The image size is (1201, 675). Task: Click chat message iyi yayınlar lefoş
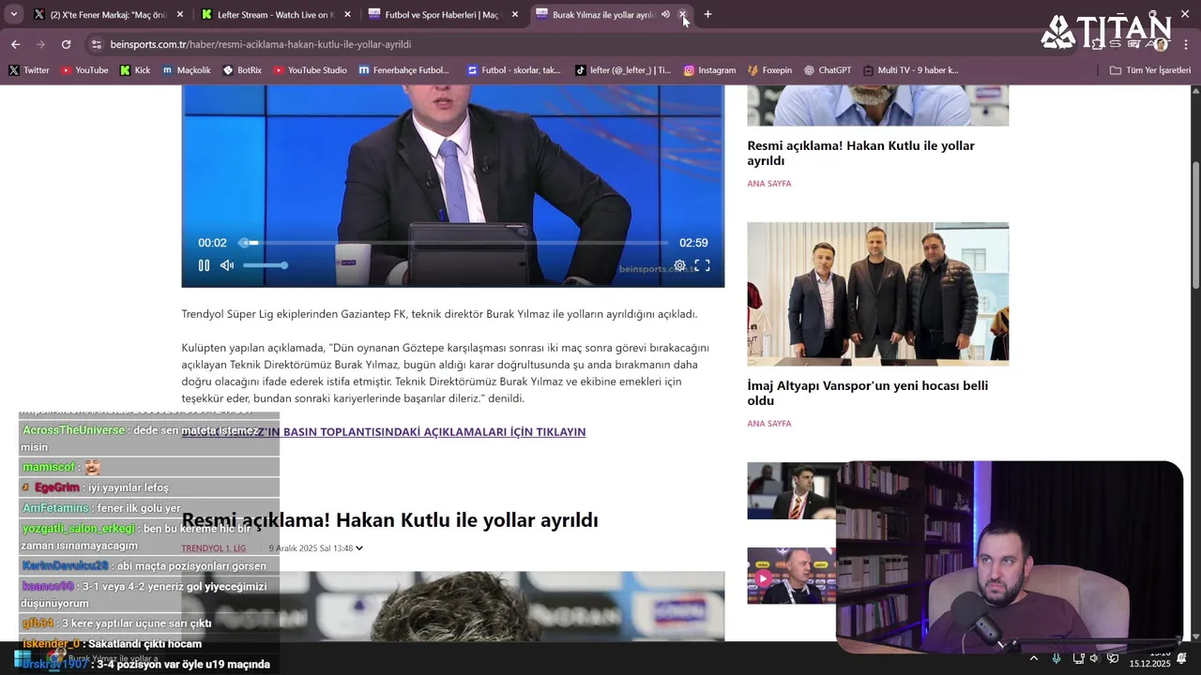[x=129, y=487]
